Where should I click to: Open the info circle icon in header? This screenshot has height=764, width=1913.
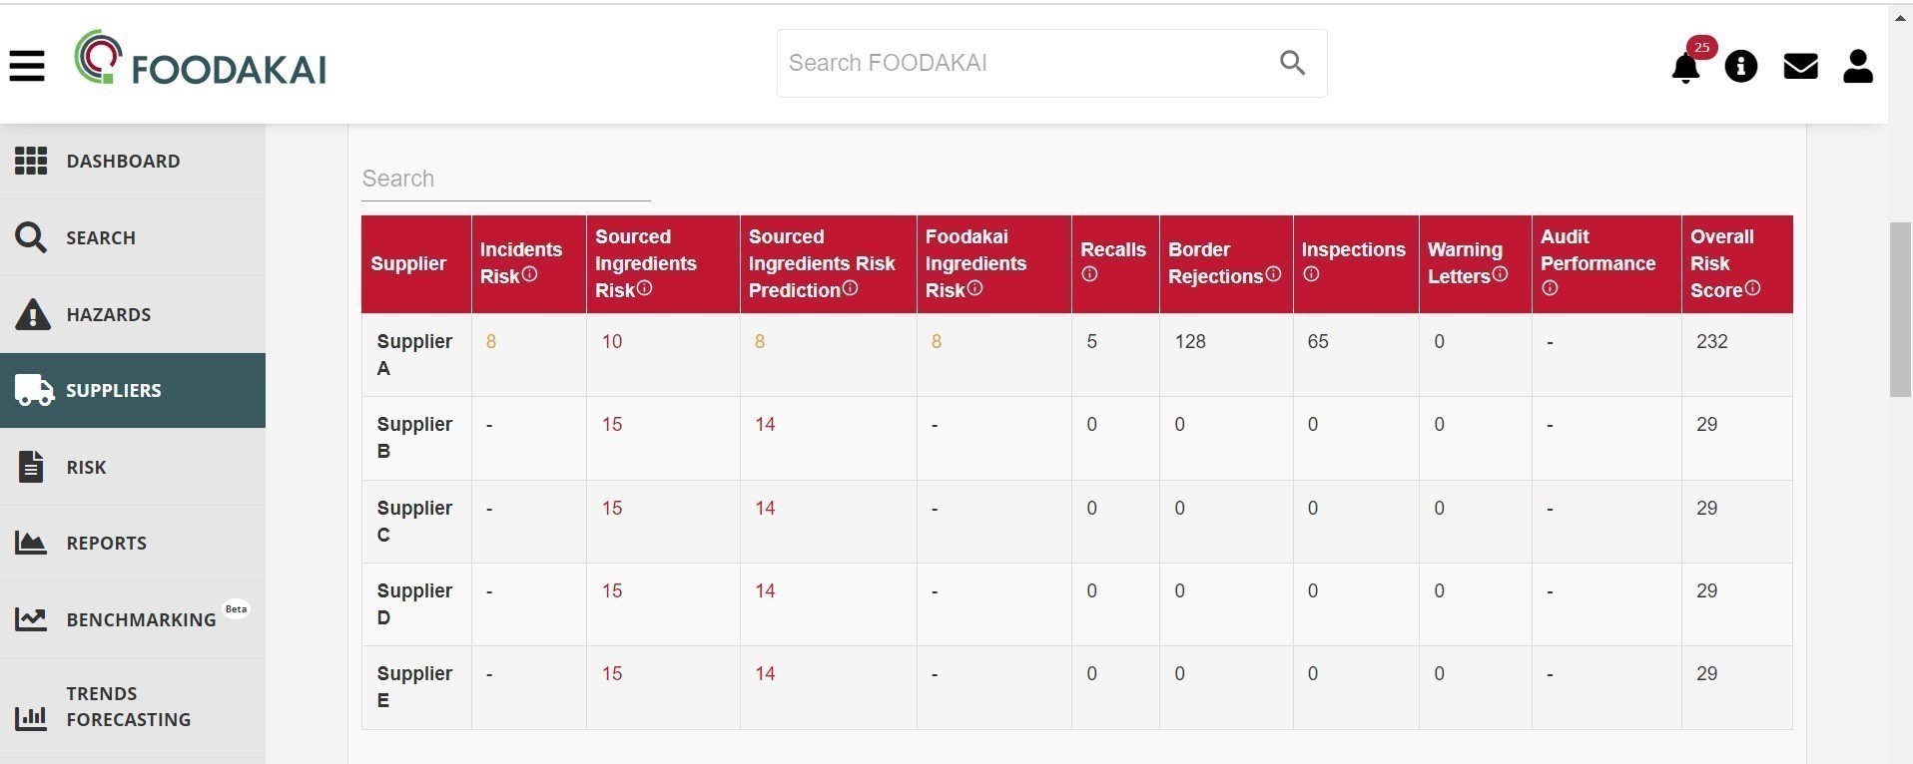coord(1740,67)
